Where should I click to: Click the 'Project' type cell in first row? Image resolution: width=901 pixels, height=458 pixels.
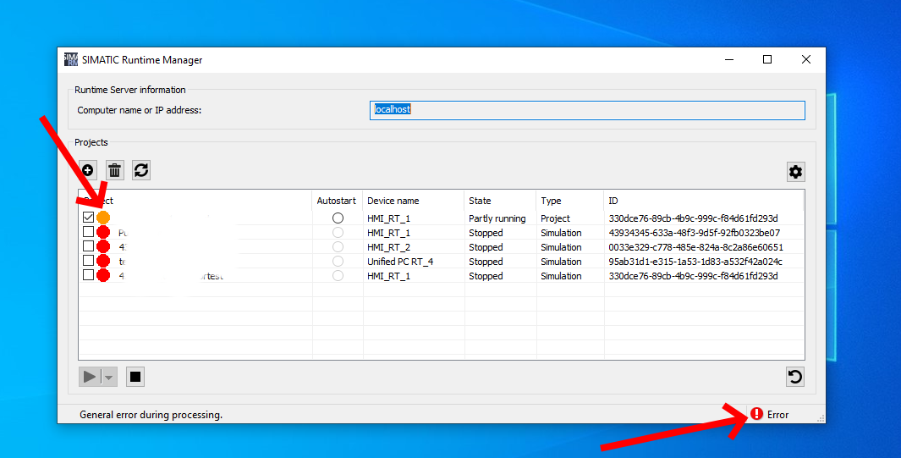point(555,218)
